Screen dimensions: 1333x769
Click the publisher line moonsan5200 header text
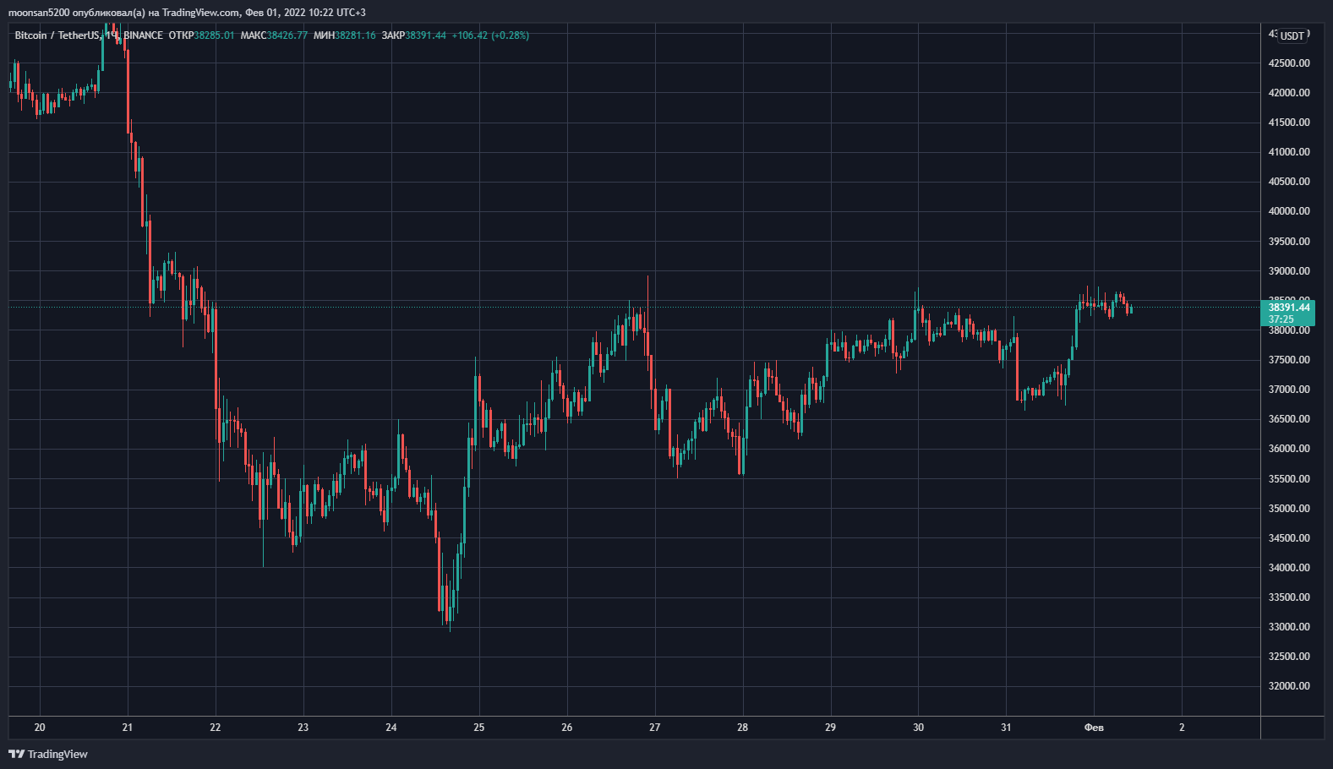click(x=187, y=13)
